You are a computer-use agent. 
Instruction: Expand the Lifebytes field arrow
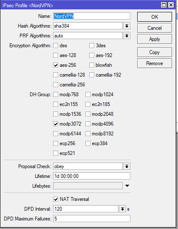127,186
